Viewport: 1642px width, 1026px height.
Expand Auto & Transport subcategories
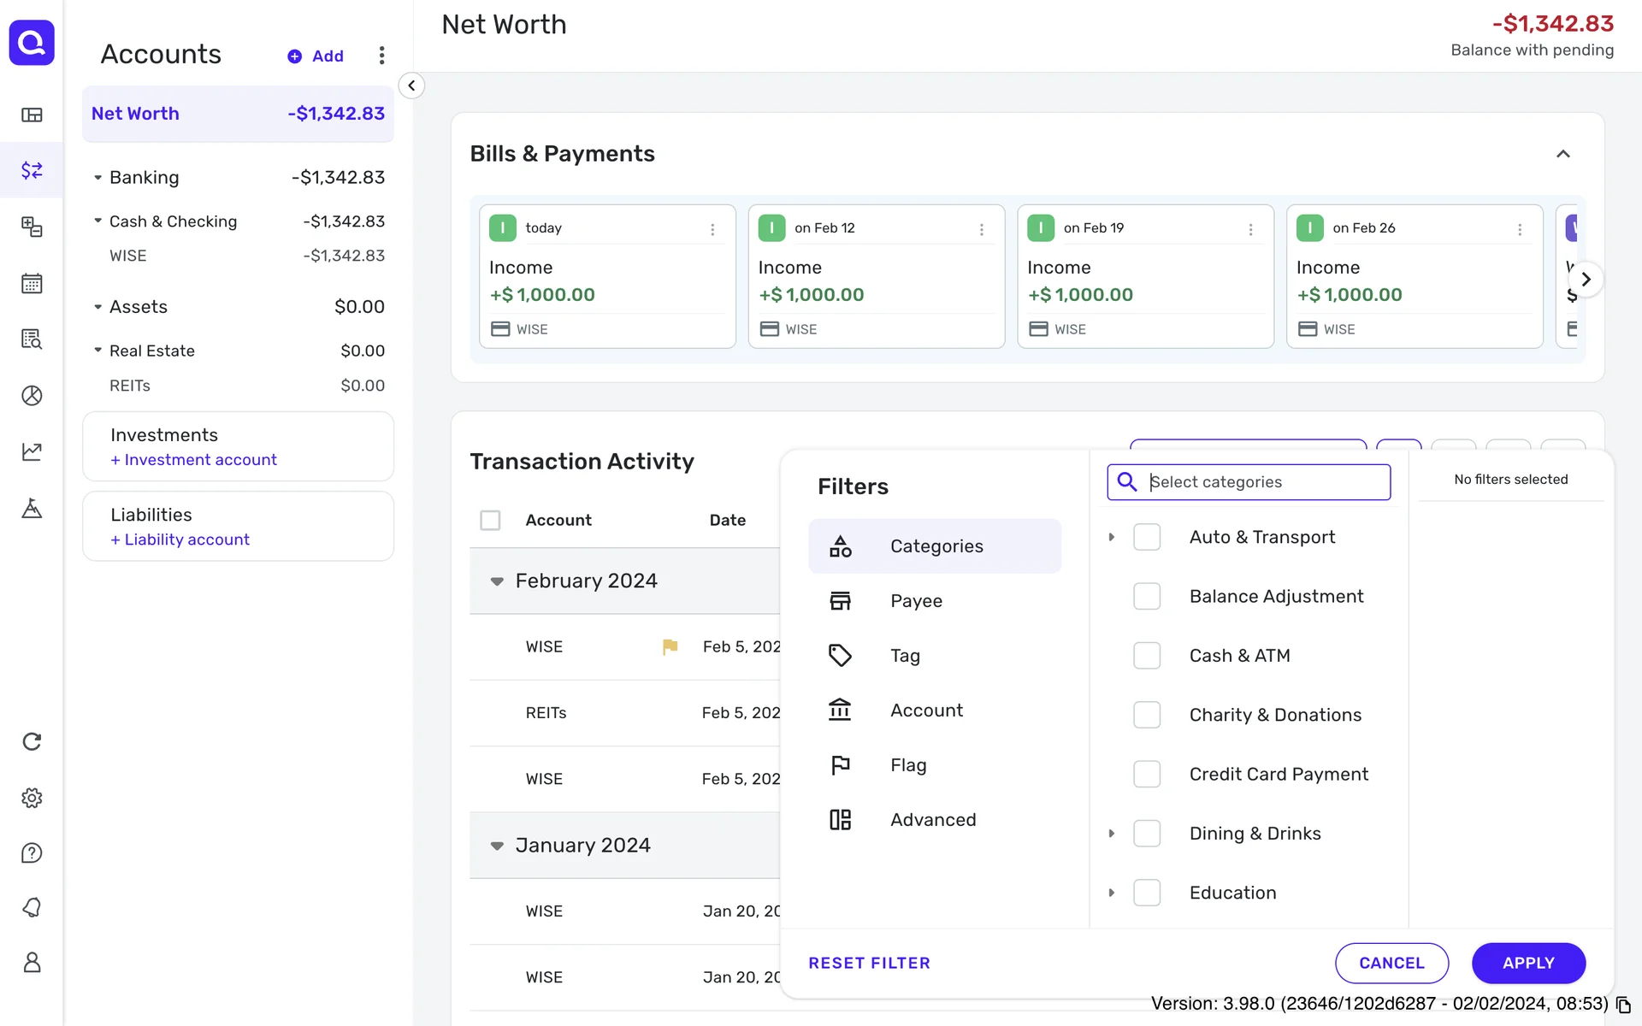(1111, 538)
